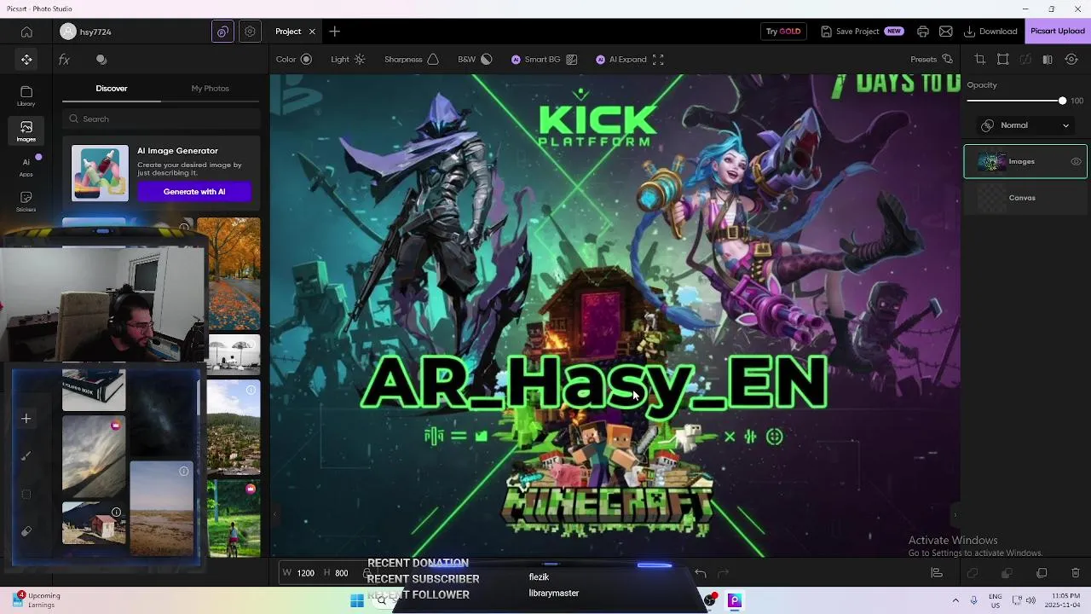This screenshot has width=1091, height=614.
Task: Click the Try GOLD button
Action: tap(783, 32)
